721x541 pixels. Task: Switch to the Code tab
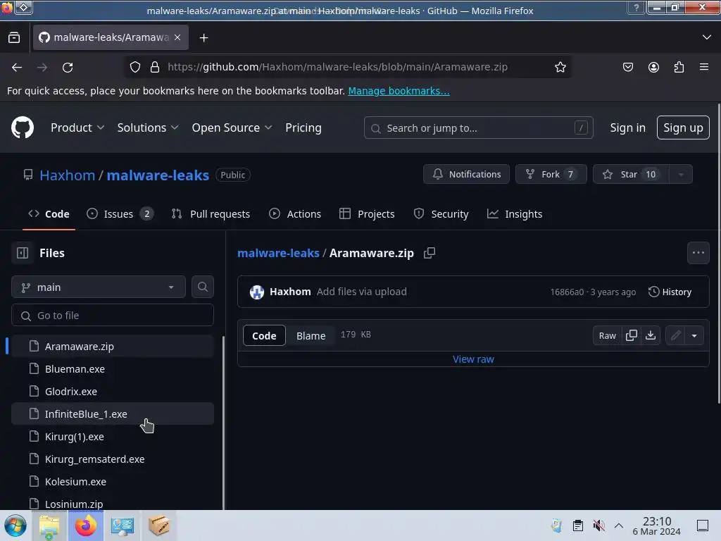tap(49, 214)
